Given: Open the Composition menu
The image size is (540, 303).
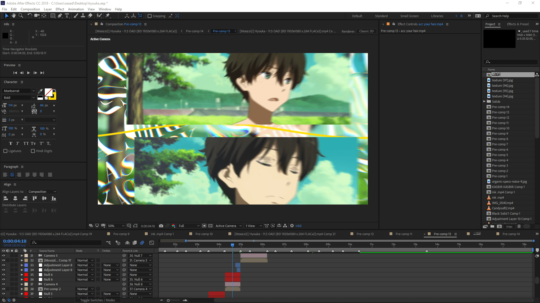Looking at the screenshot, I should [30, 9].
